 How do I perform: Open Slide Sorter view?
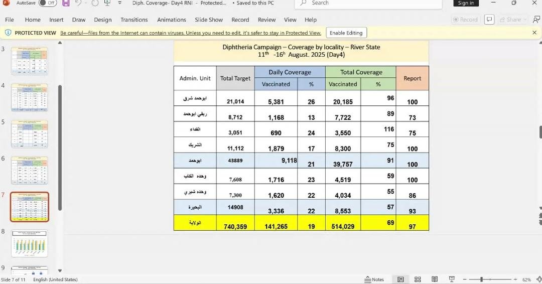(x=418, y=279)
